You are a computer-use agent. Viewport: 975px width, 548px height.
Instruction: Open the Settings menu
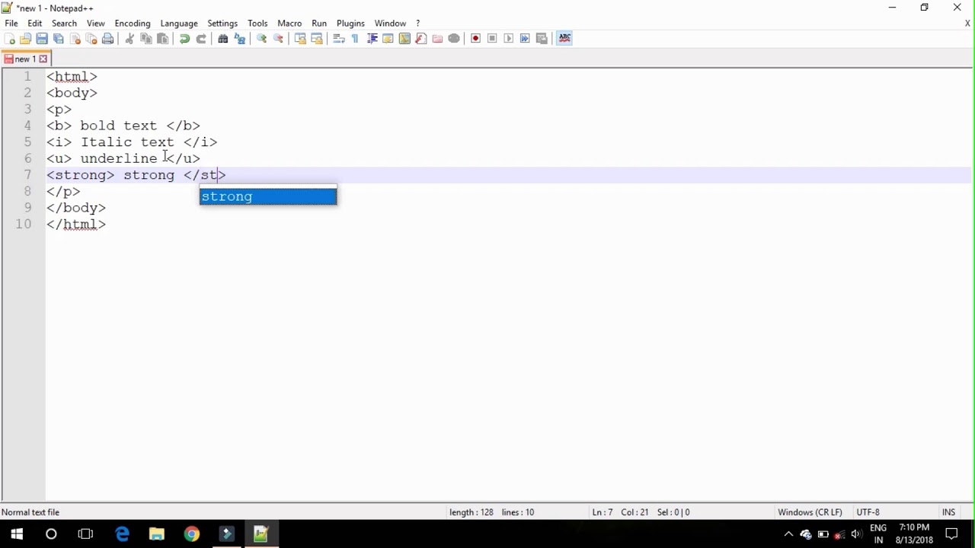222,23
